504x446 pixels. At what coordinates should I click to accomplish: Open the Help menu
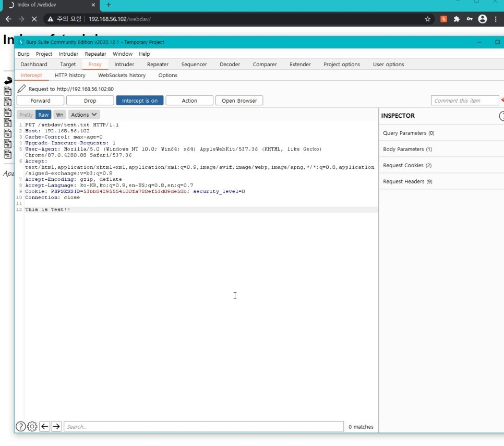(145, 54)
